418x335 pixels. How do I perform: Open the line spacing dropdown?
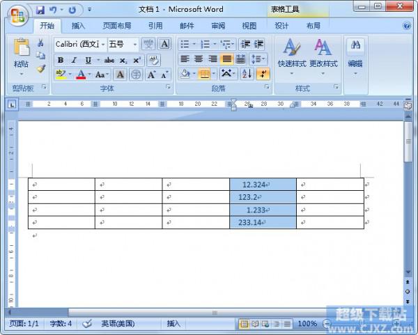[x=258, y=59]
